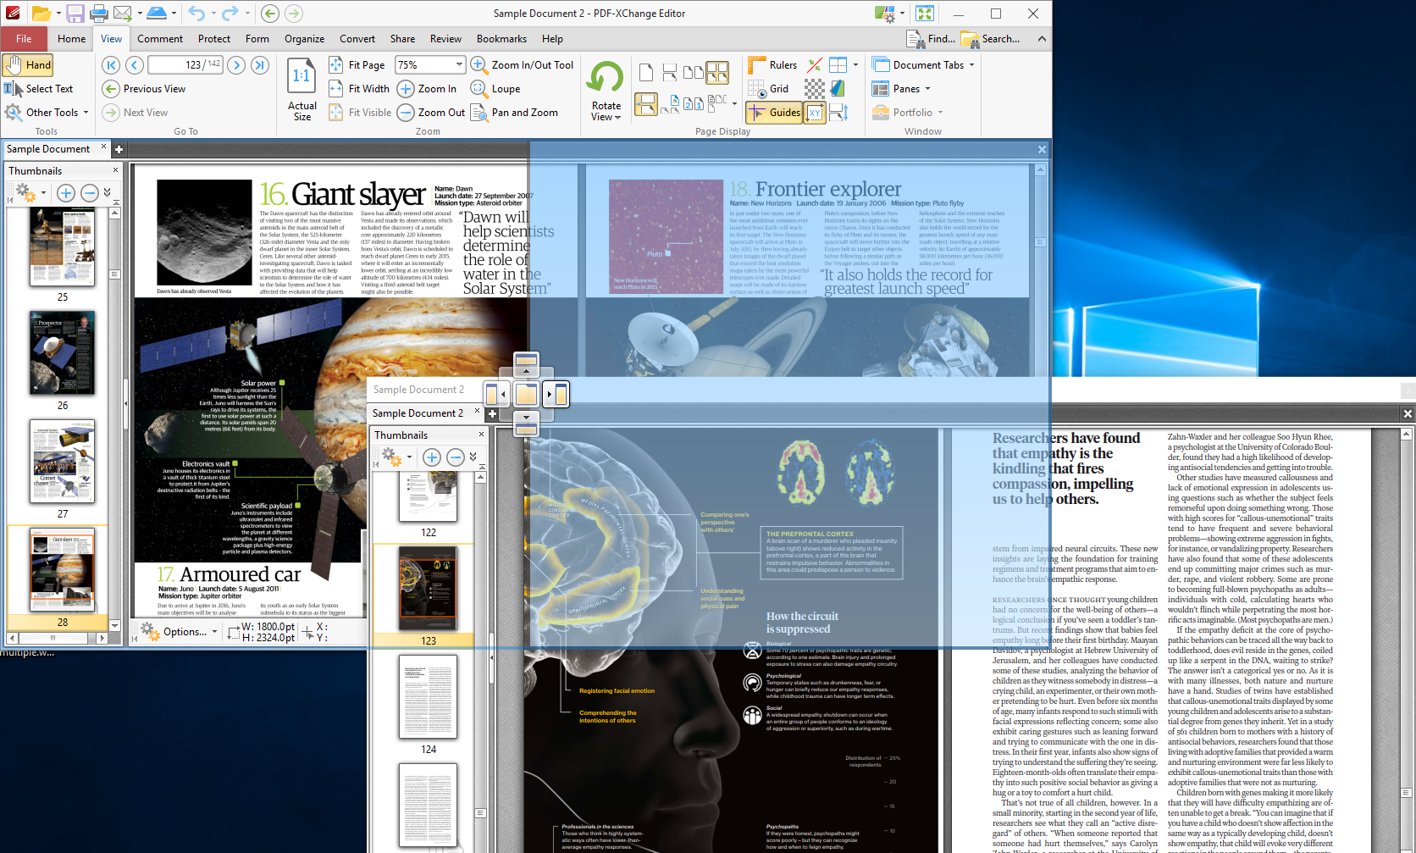This screenshot has width=1416, height=853.
Task: Open the Panes dropdown
Action: tap(901, 88)
